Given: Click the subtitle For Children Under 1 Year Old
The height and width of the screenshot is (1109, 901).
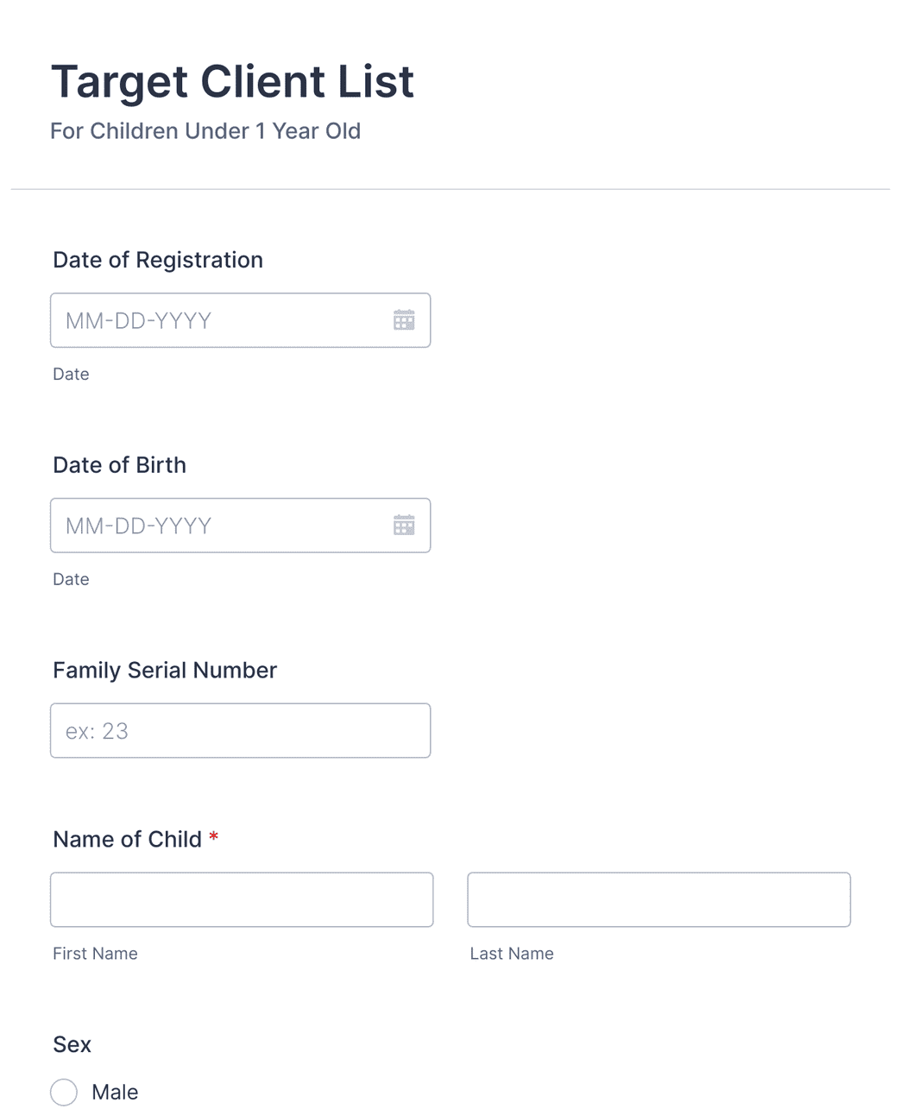Looking at the screenshot, I should [x=205, y=131].
